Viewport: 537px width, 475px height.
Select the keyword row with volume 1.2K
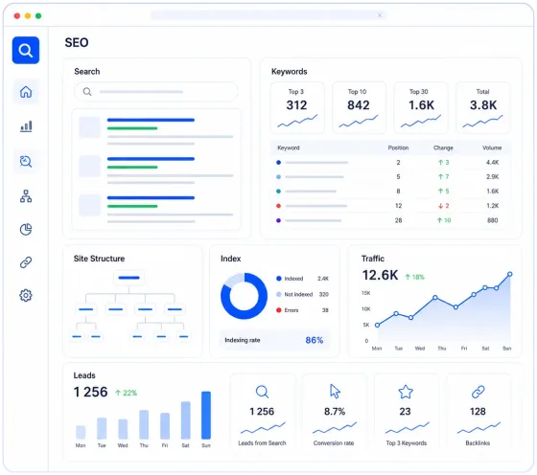(x=390, y=206)
